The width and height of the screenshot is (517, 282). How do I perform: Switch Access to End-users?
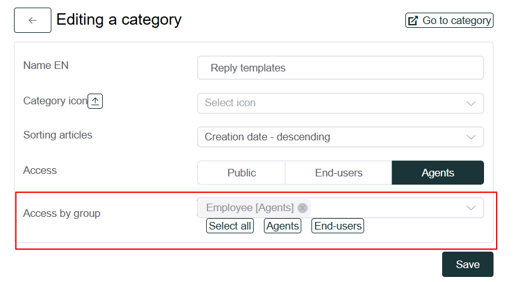coord(338,173)
